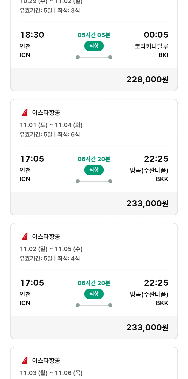Viewport: 188px width, 379px height.
Task: Select the 233,000원 price on the 11.01 flight
Action: coord(147,204)
